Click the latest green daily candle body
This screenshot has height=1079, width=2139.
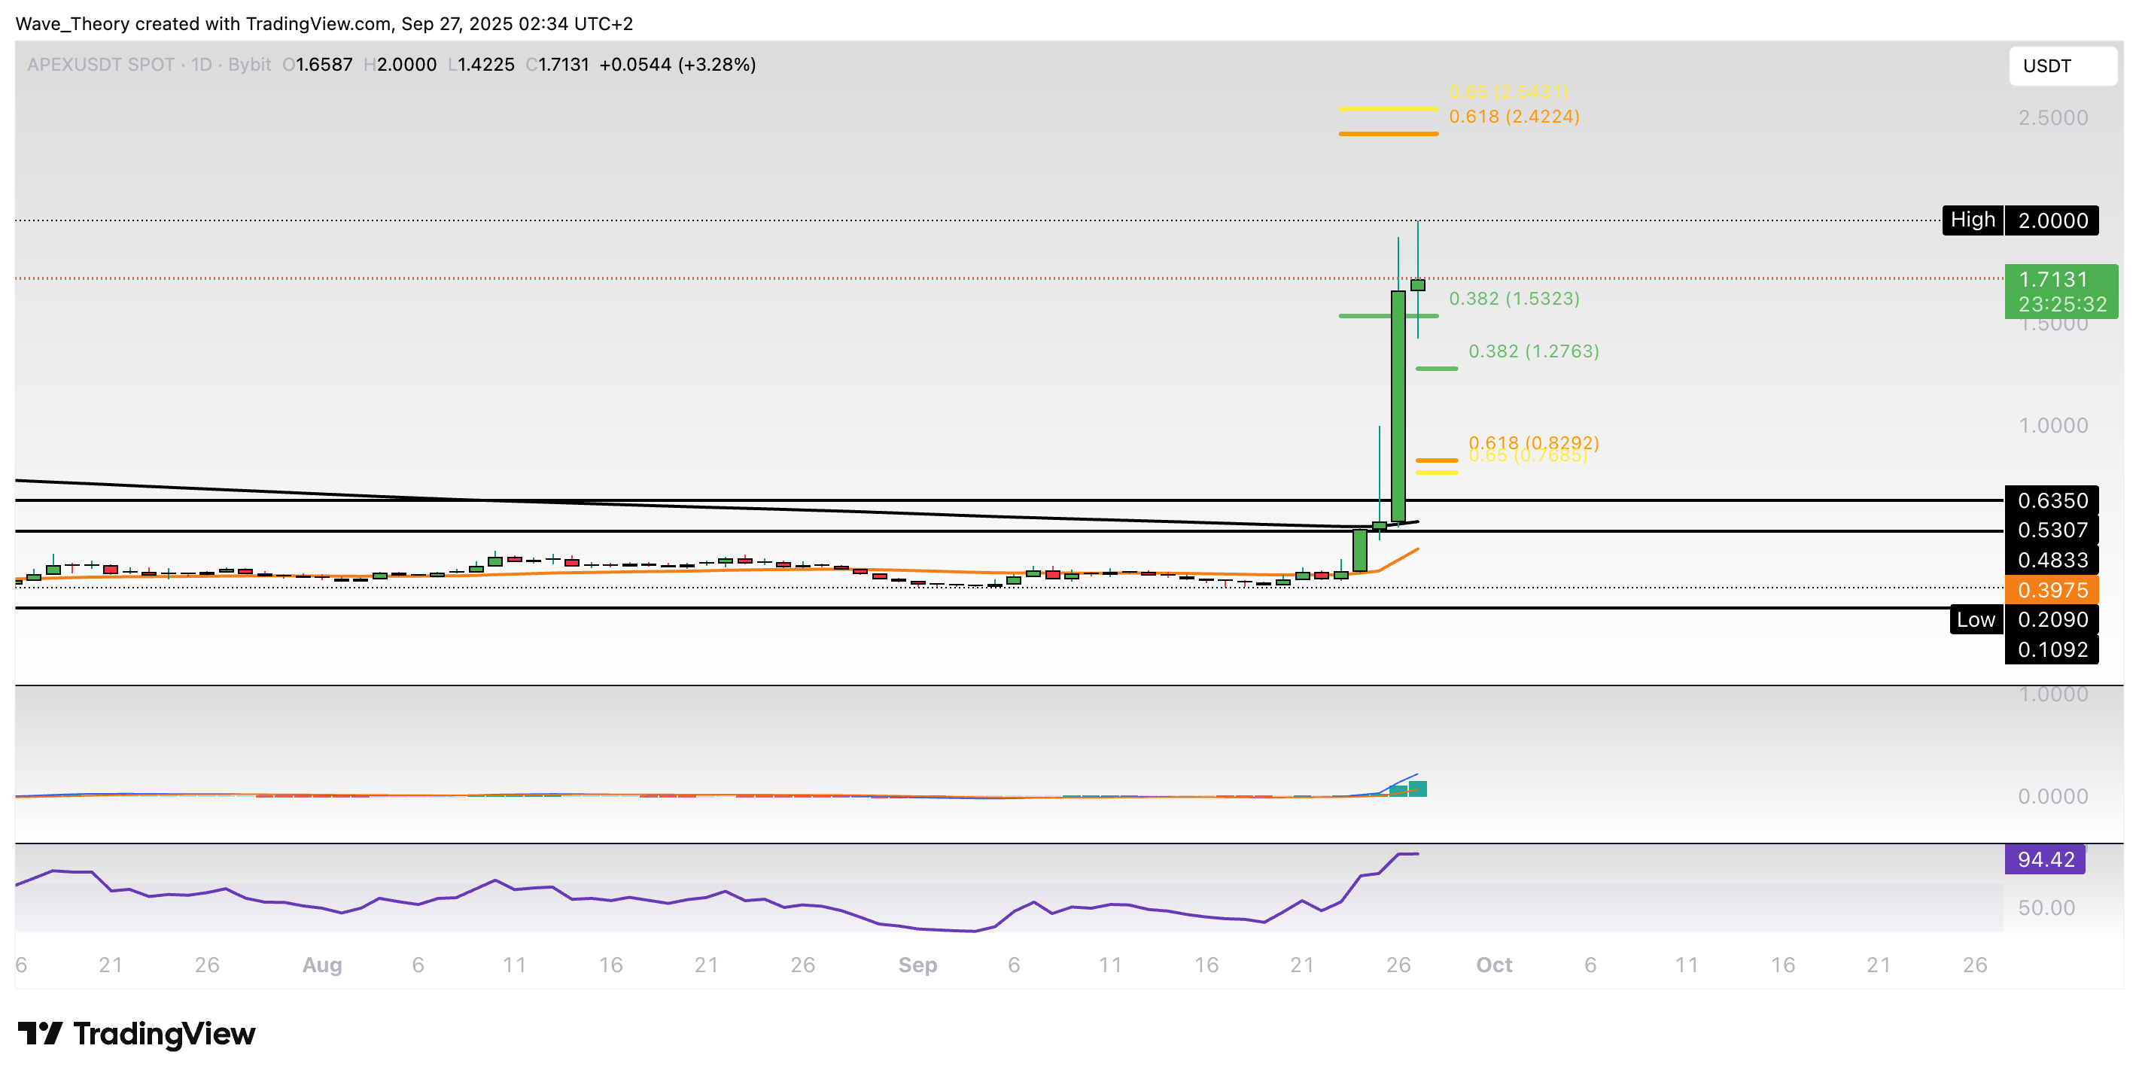pyautogui.click(x=1417, y=284)
